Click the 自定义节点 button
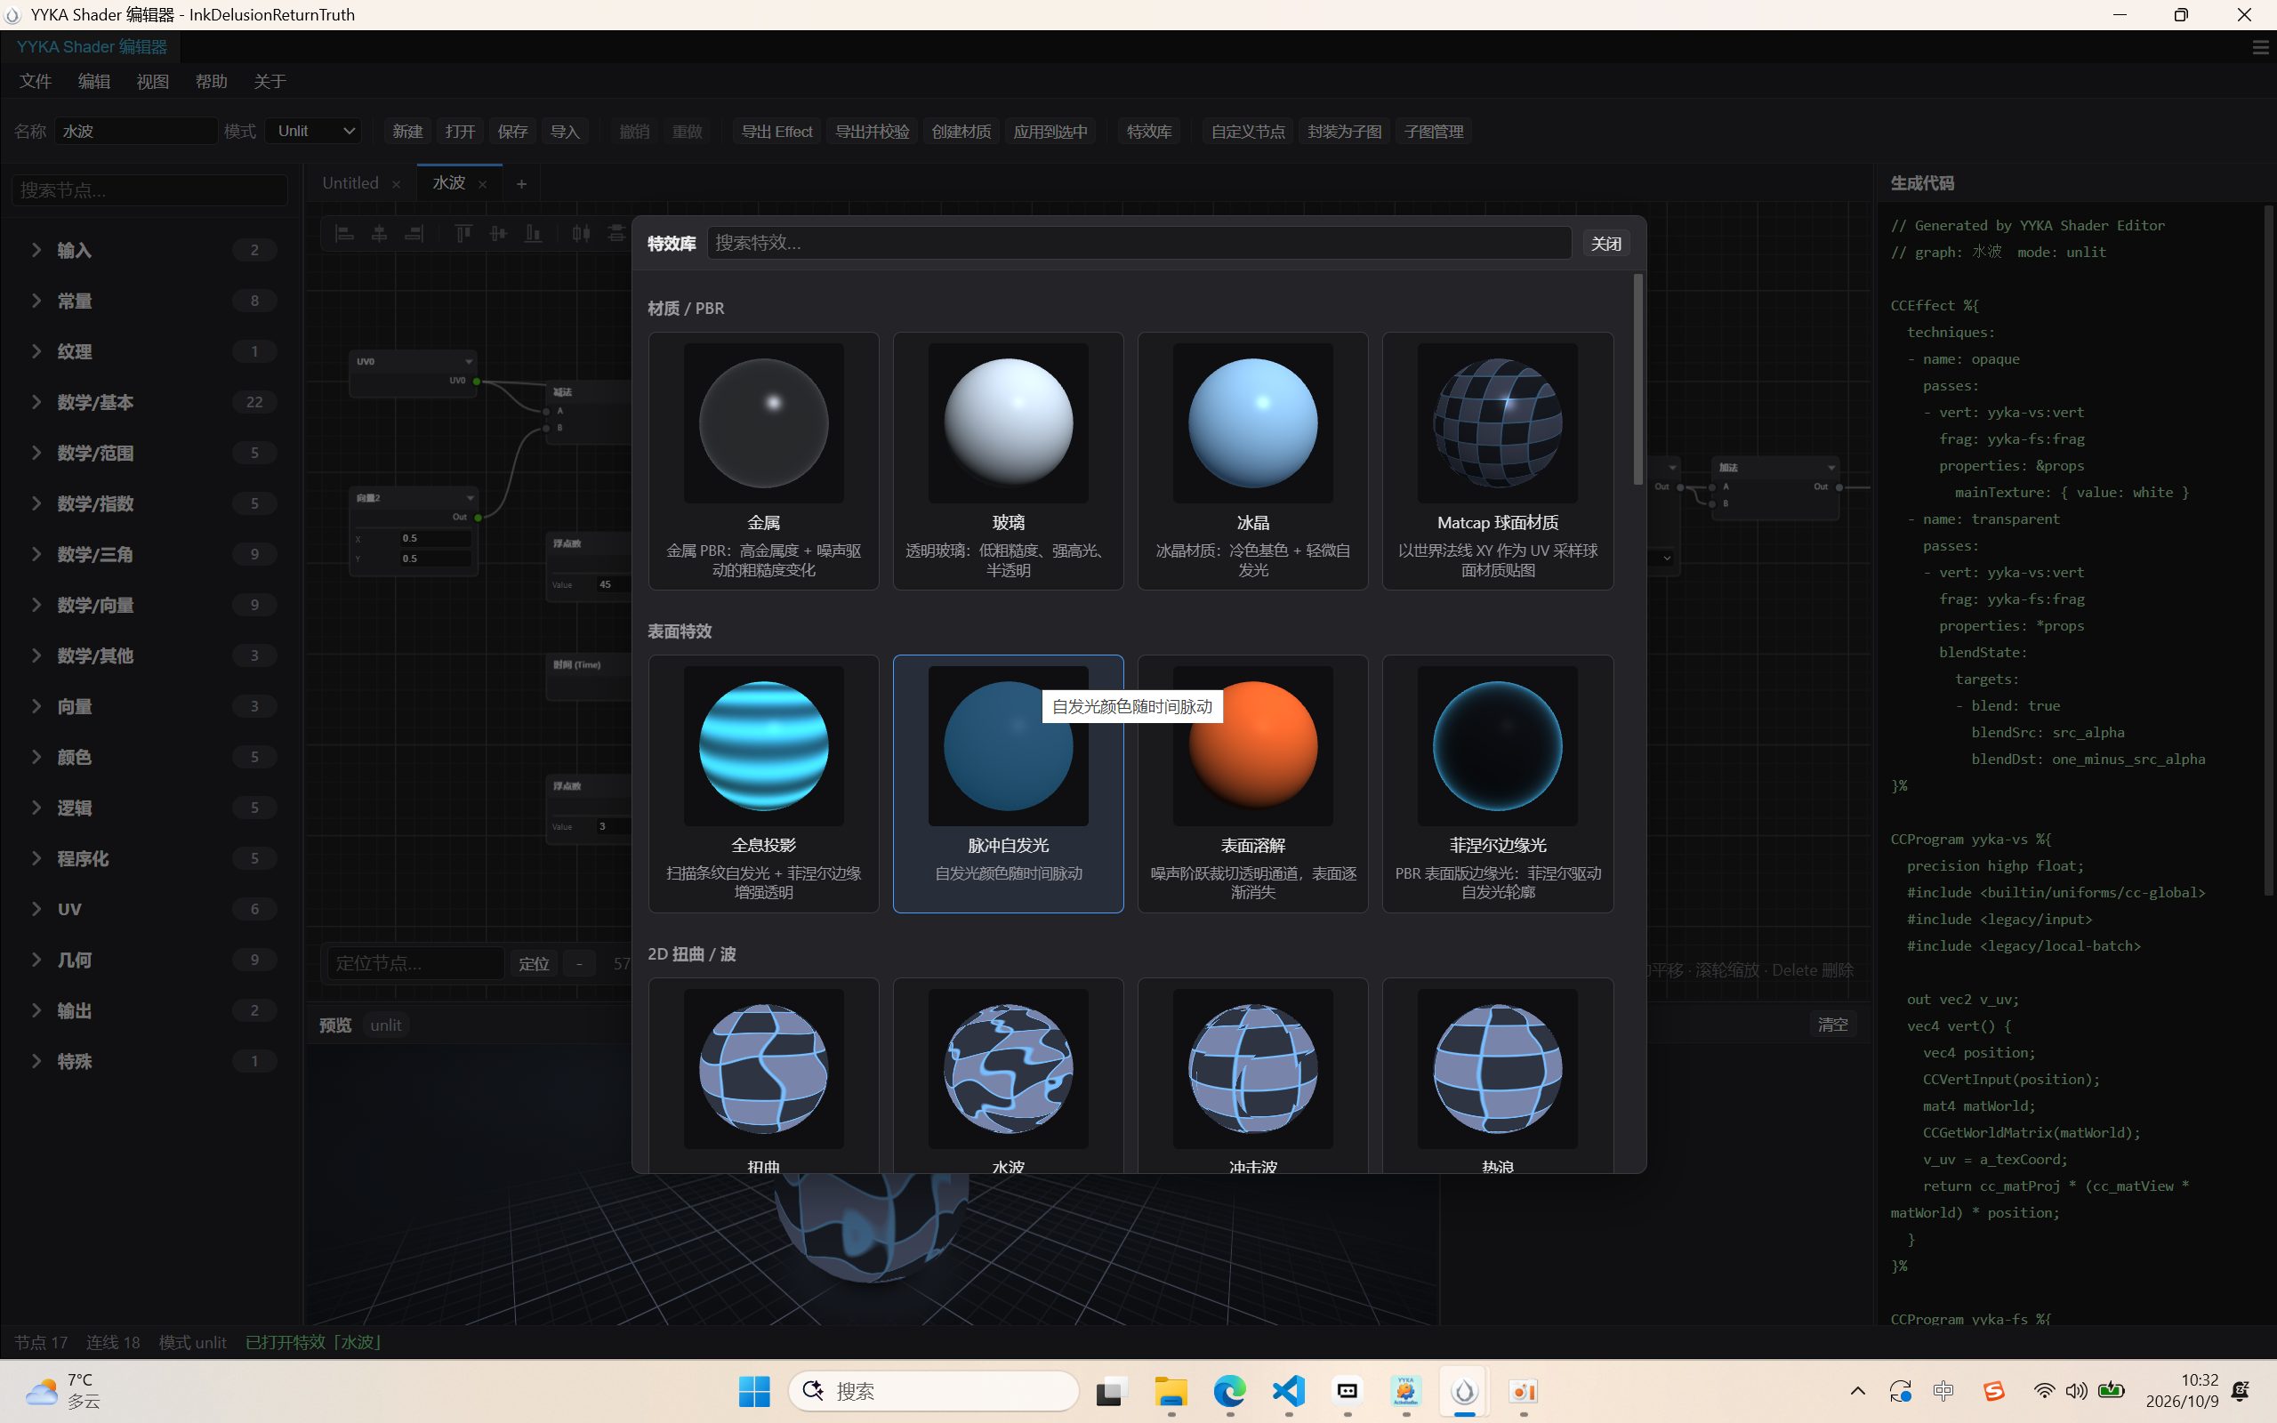This screenshot has width=2277, height=1423. coord(1248,131)
